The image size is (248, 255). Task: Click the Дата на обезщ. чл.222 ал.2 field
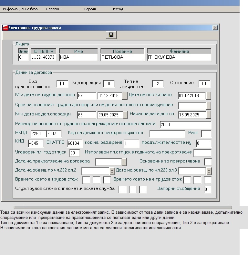click(x=96, y=171)
